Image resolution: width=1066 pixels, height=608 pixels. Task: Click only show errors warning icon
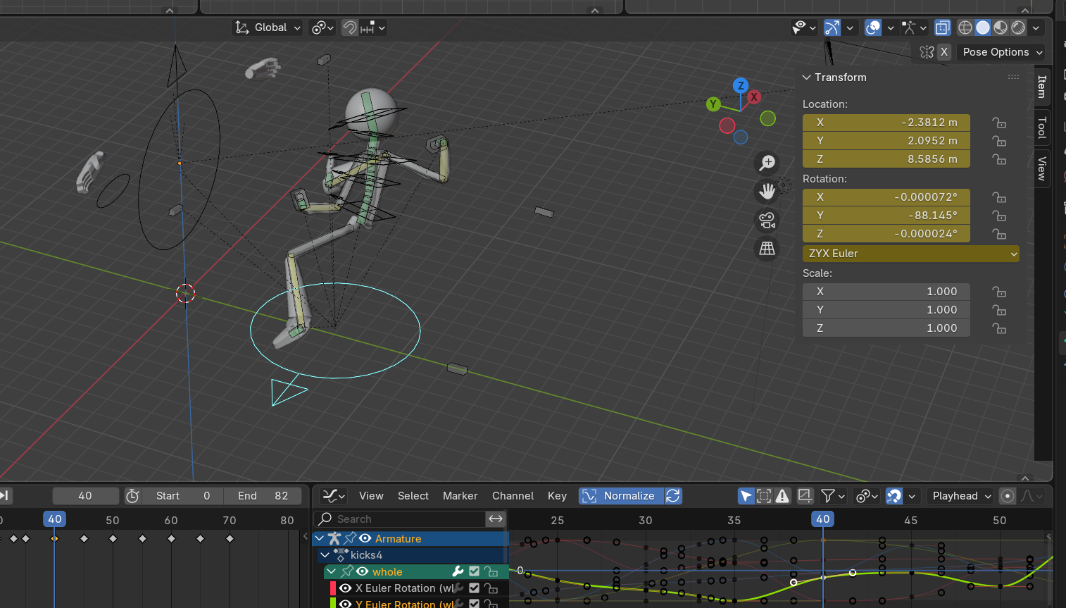[782, 496]
